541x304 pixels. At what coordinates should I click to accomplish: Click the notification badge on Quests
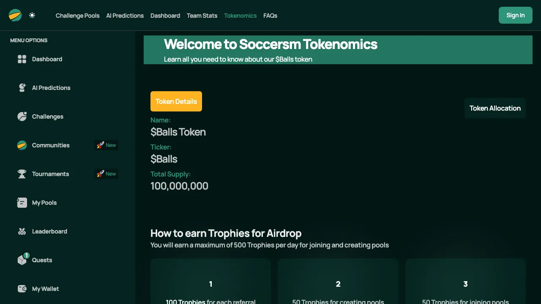[x=26, y=255]
